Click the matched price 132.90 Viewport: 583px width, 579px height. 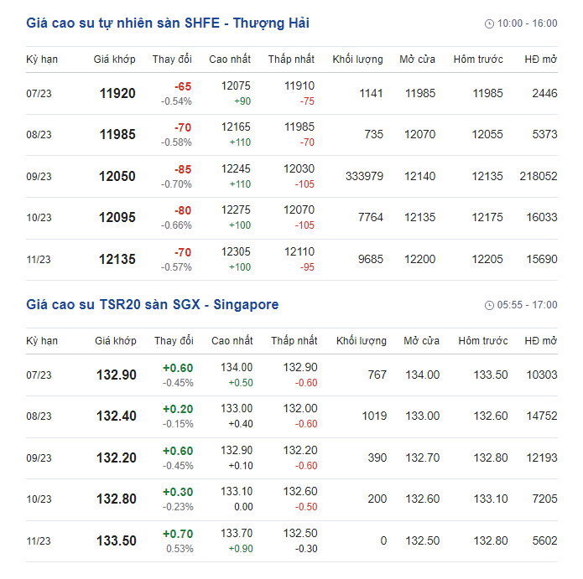tap(116, 375)
